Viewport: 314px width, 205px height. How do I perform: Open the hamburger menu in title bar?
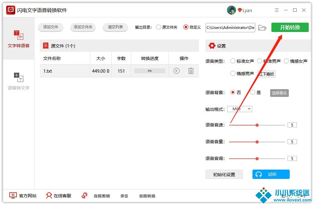(x=277, y=10)
